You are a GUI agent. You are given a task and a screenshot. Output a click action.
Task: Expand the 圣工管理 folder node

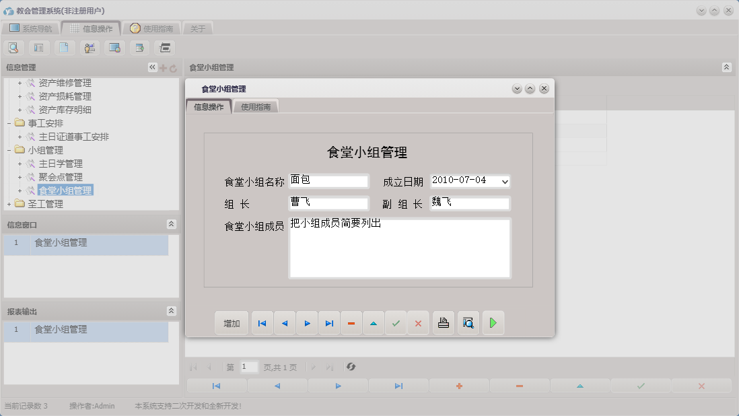9,204
